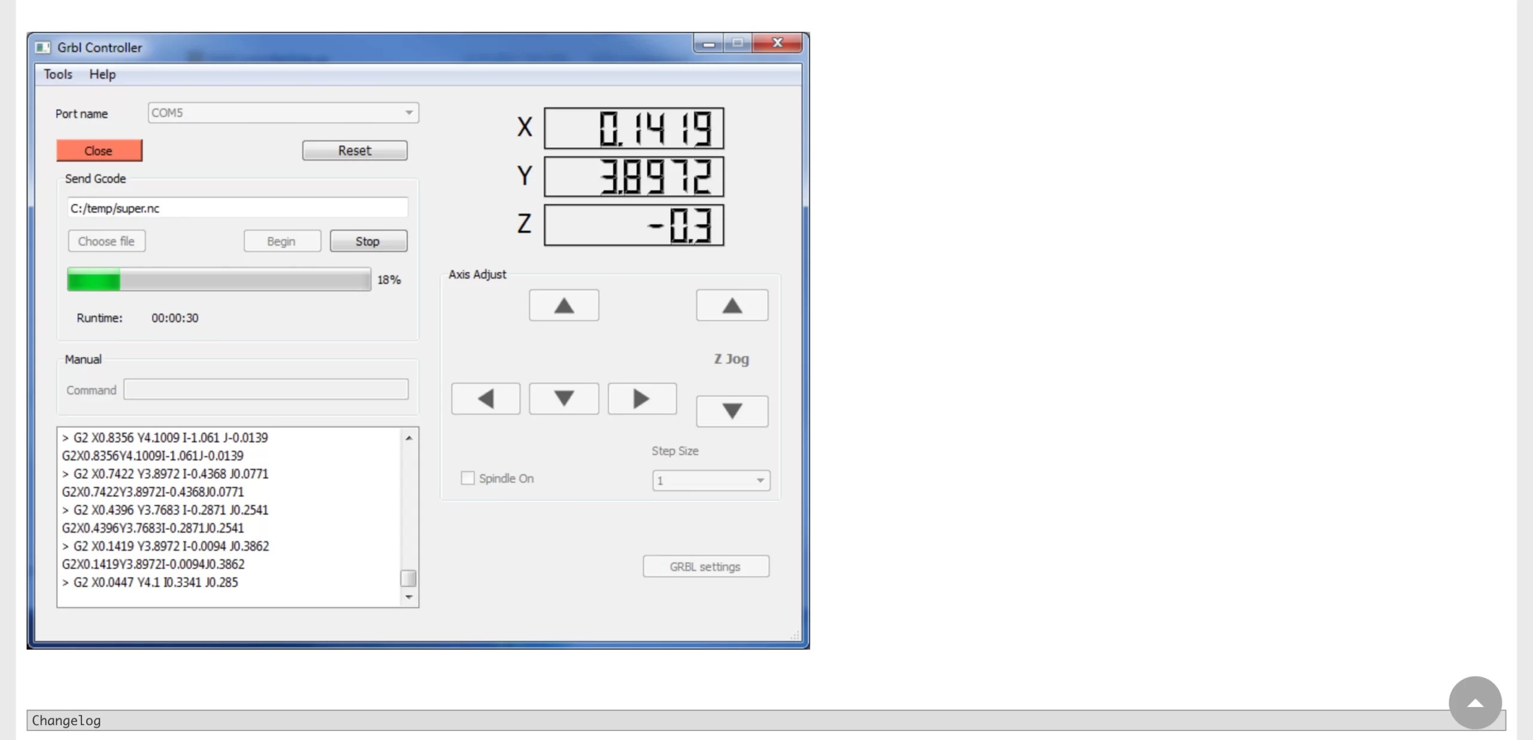Viewport: 1533px width, 740px height.
Task: Jog the X axis right
Action: tap(641, 398)
